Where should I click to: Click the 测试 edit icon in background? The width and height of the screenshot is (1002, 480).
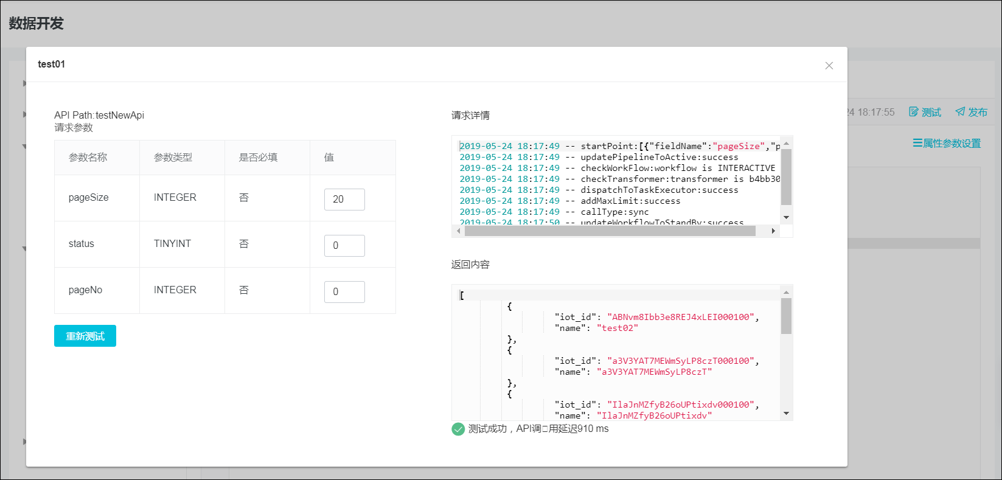(914, 112)
